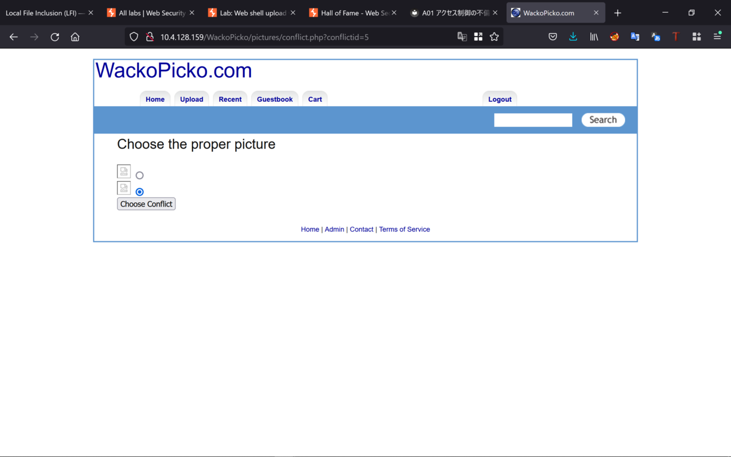Click the WackoPicko.com title link
The height and width of the screenshot is (457, 731).
(x=174, y=71)
